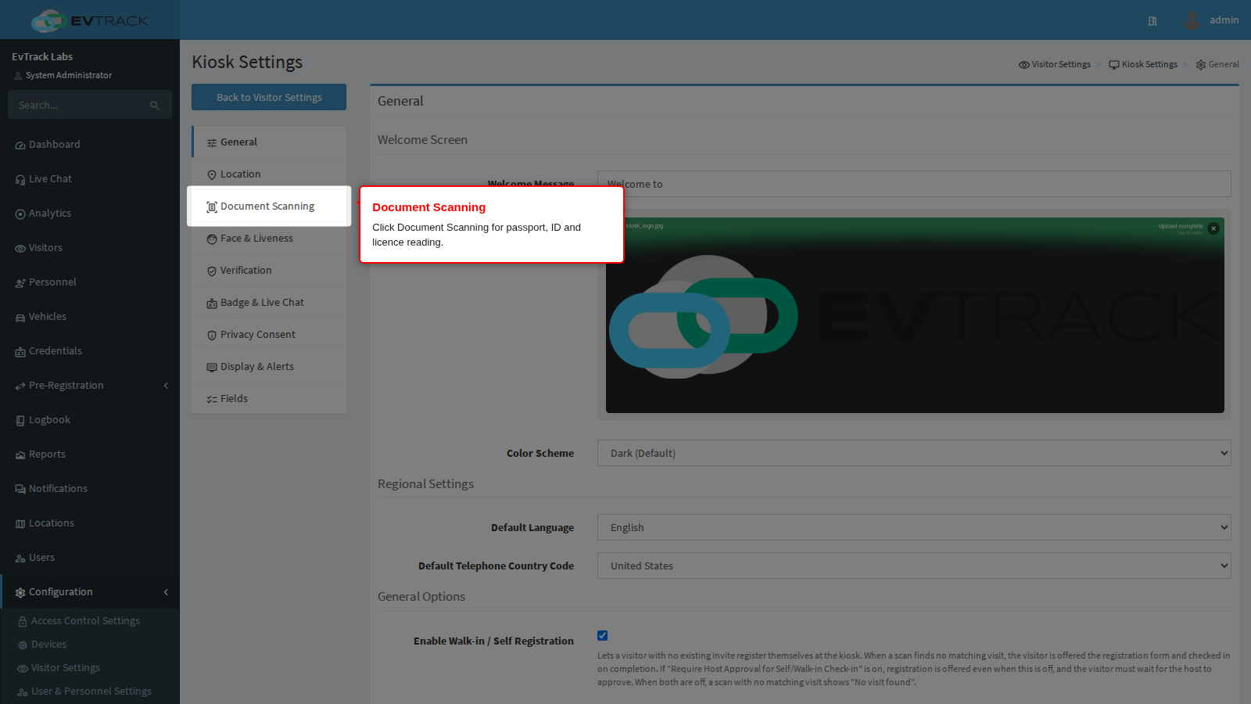
Task: Open the Reports section
Action: click(90, 454)
